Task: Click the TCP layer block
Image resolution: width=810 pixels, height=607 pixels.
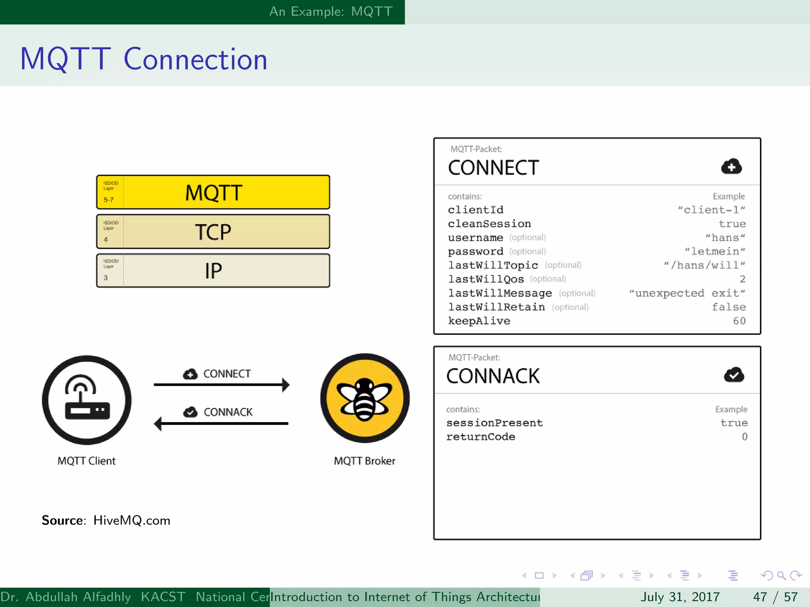Action: (213, 231)
